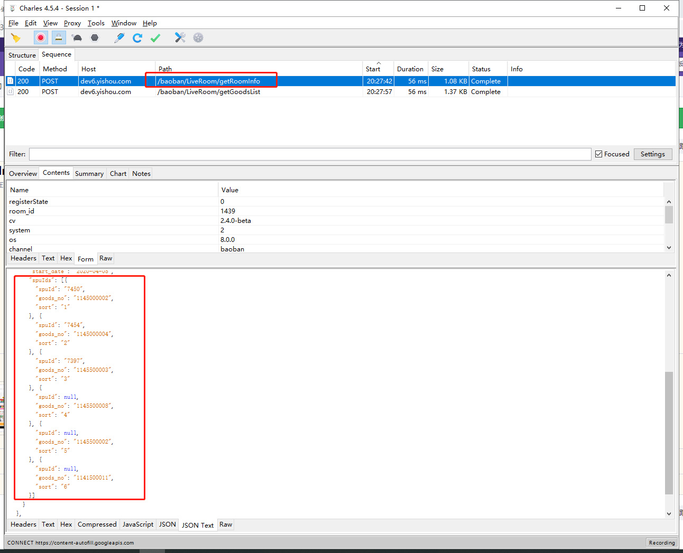Select the getRoomInfo request row
The image size is (683, 553).
(340, 81)
